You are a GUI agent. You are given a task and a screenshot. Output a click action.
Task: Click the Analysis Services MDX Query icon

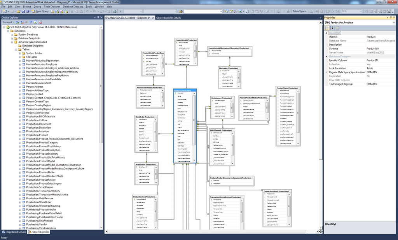coord(57,11)
